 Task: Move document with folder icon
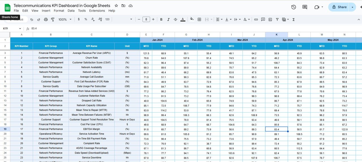[123, 6]
